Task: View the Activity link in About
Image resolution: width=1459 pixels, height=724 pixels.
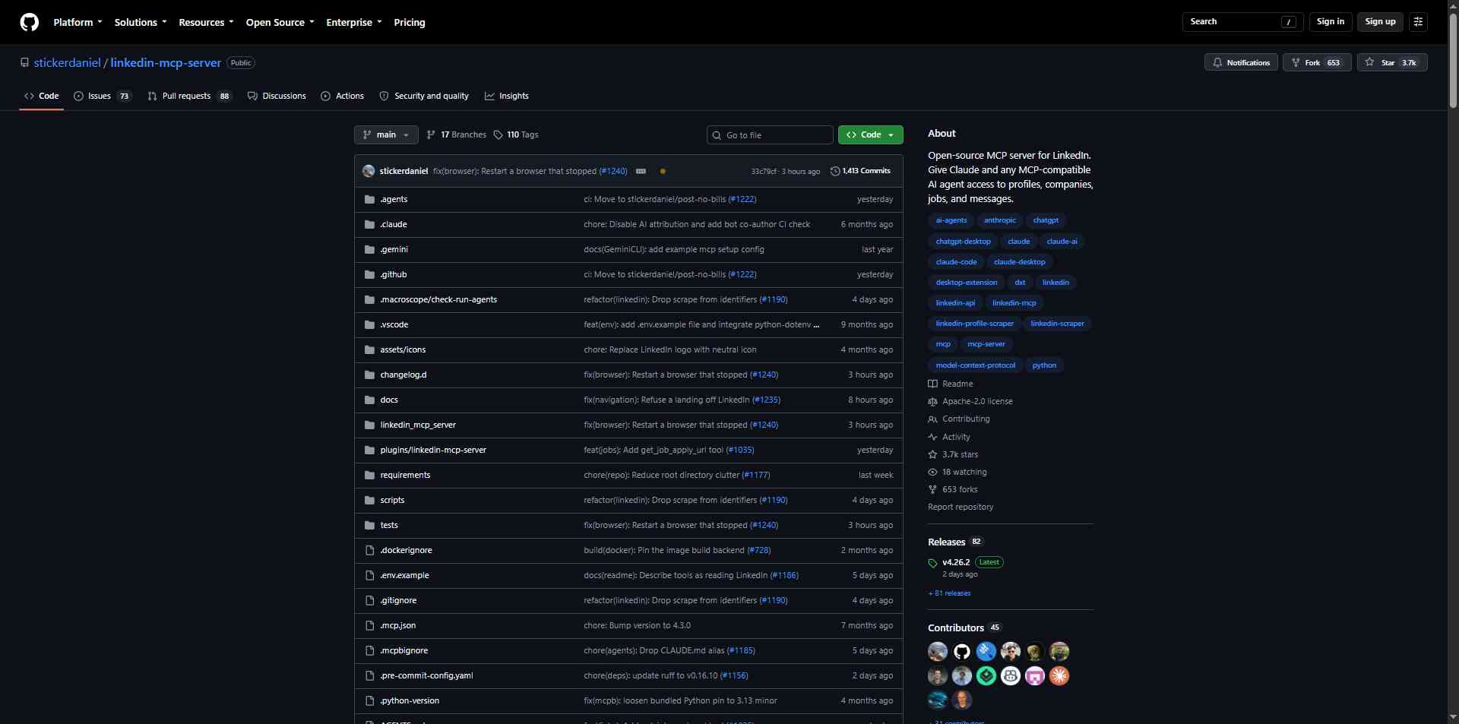Action: point(949,437)
